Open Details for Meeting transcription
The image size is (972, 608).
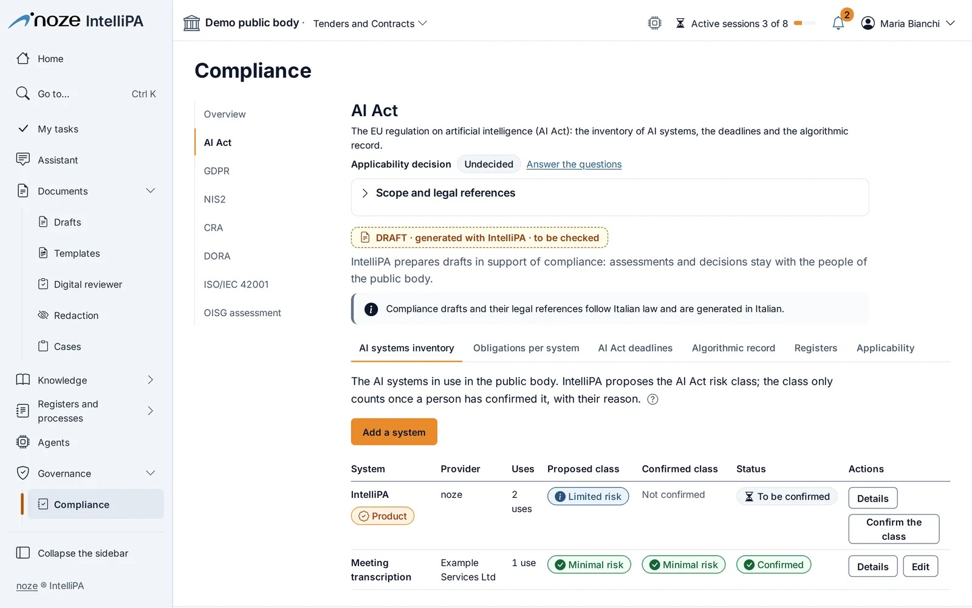pos(873,566)
